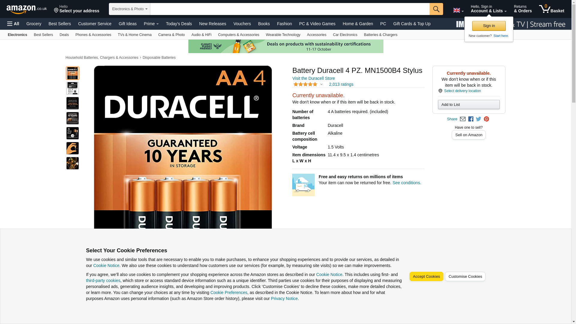Expand the Prime navigation dropdown
The height and width of the screenshot is (324, 576).
151,24
